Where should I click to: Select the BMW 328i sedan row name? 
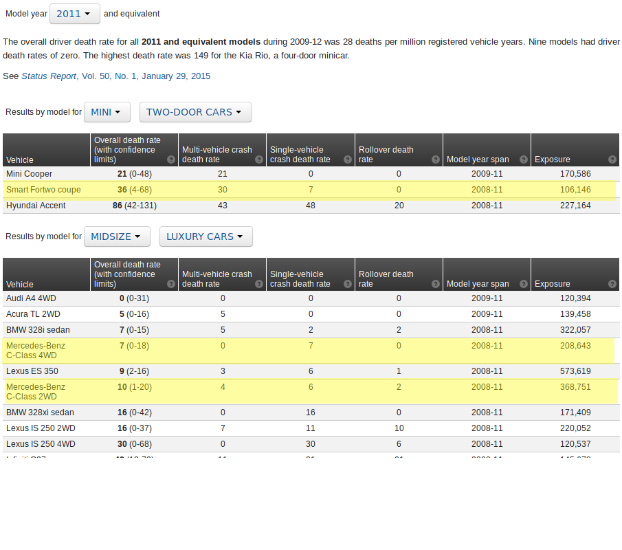click(38, 330)
